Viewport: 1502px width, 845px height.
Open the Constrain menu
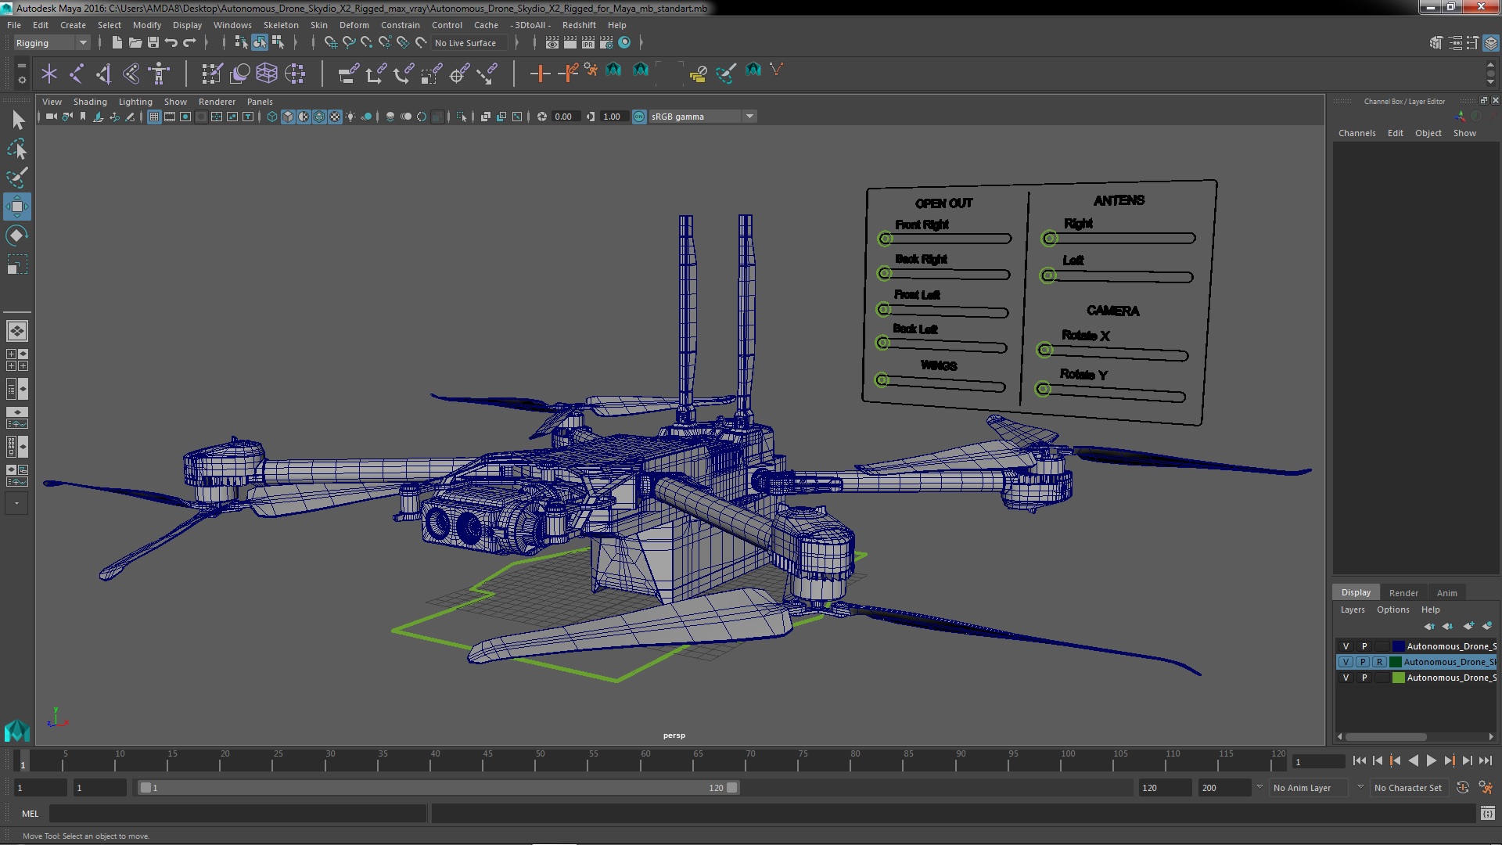[400, 25]
